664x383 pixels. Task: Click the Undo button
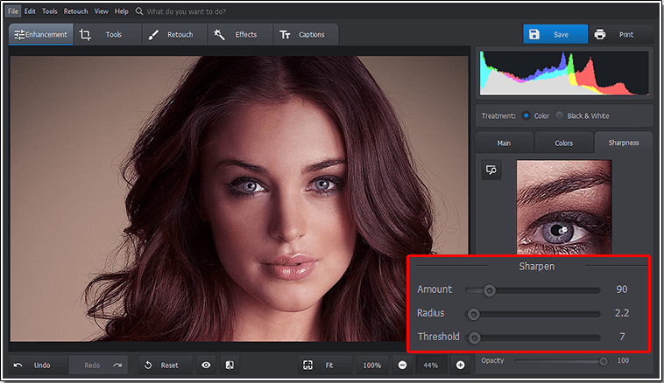click(38, 365)
